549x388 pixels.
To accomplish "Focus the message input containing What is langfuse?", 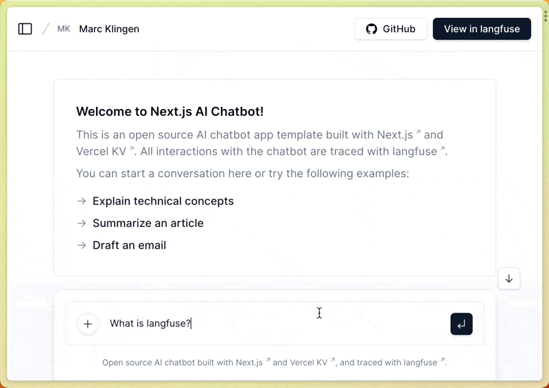I will [x=274, y=324].
